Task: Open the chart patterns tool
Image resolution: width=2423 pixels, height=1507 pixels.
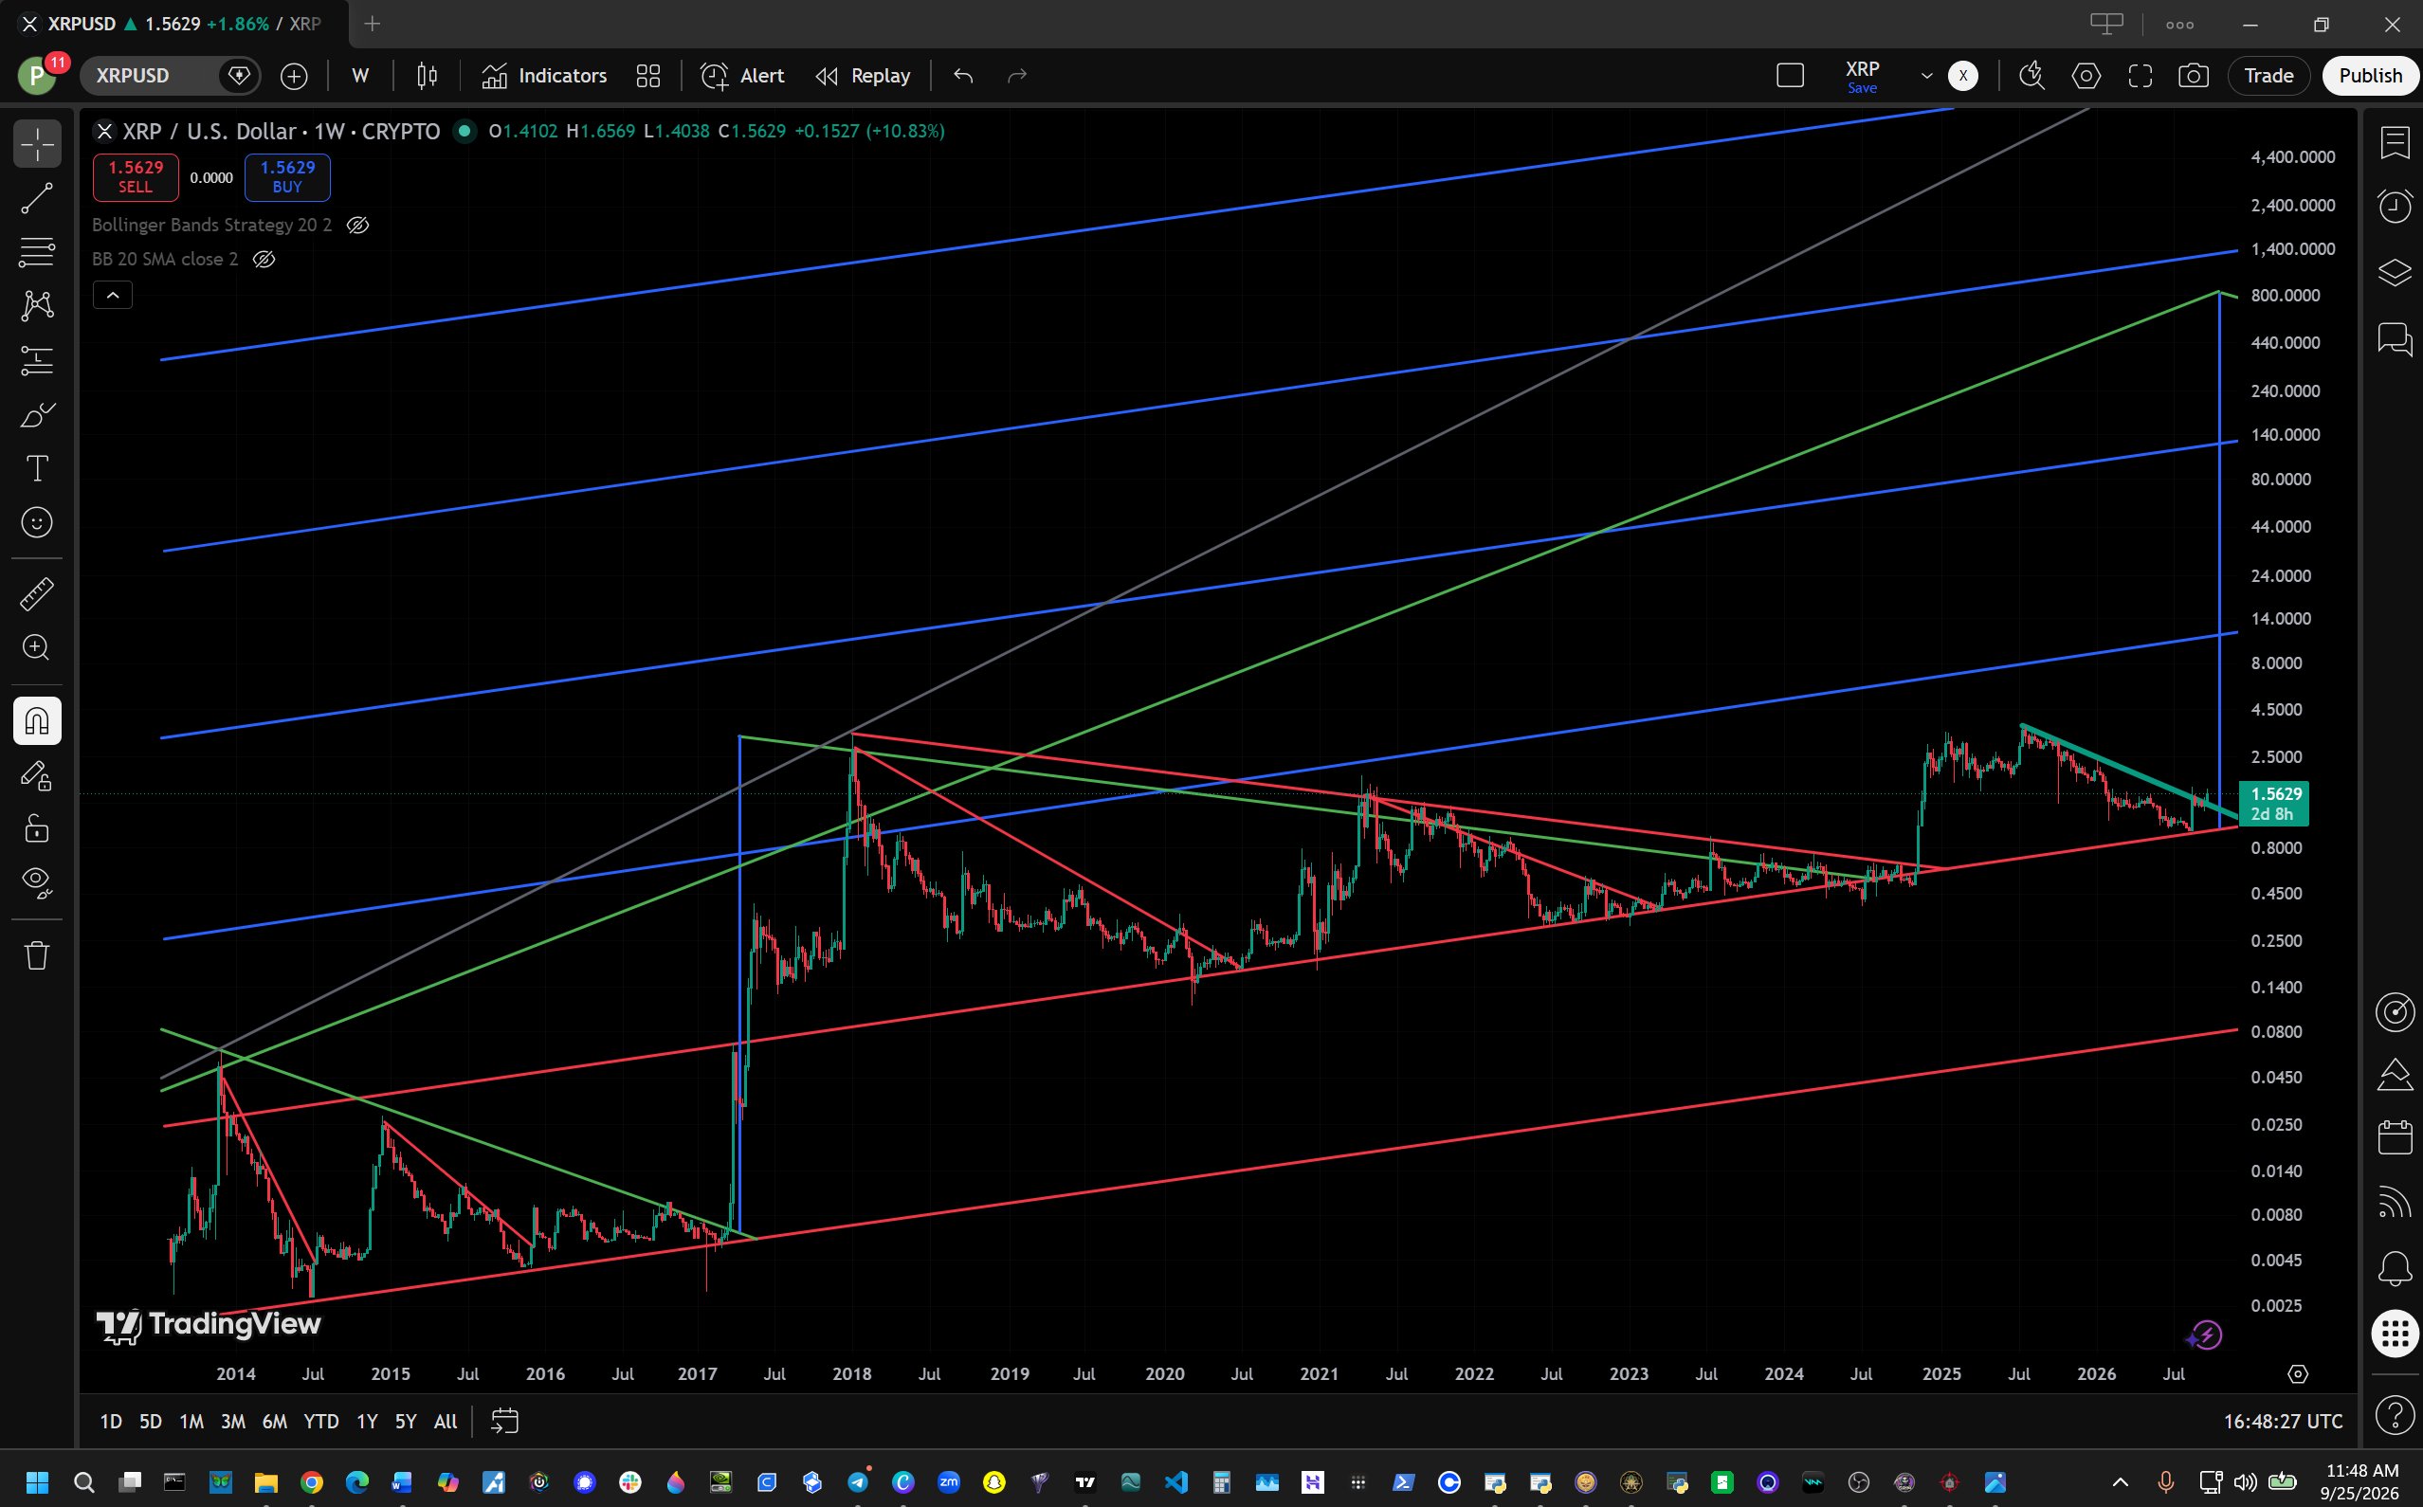Action: click(x=37, y=306)
